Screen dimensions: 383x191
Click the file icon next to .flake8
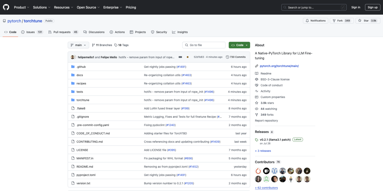pos(73,108)
